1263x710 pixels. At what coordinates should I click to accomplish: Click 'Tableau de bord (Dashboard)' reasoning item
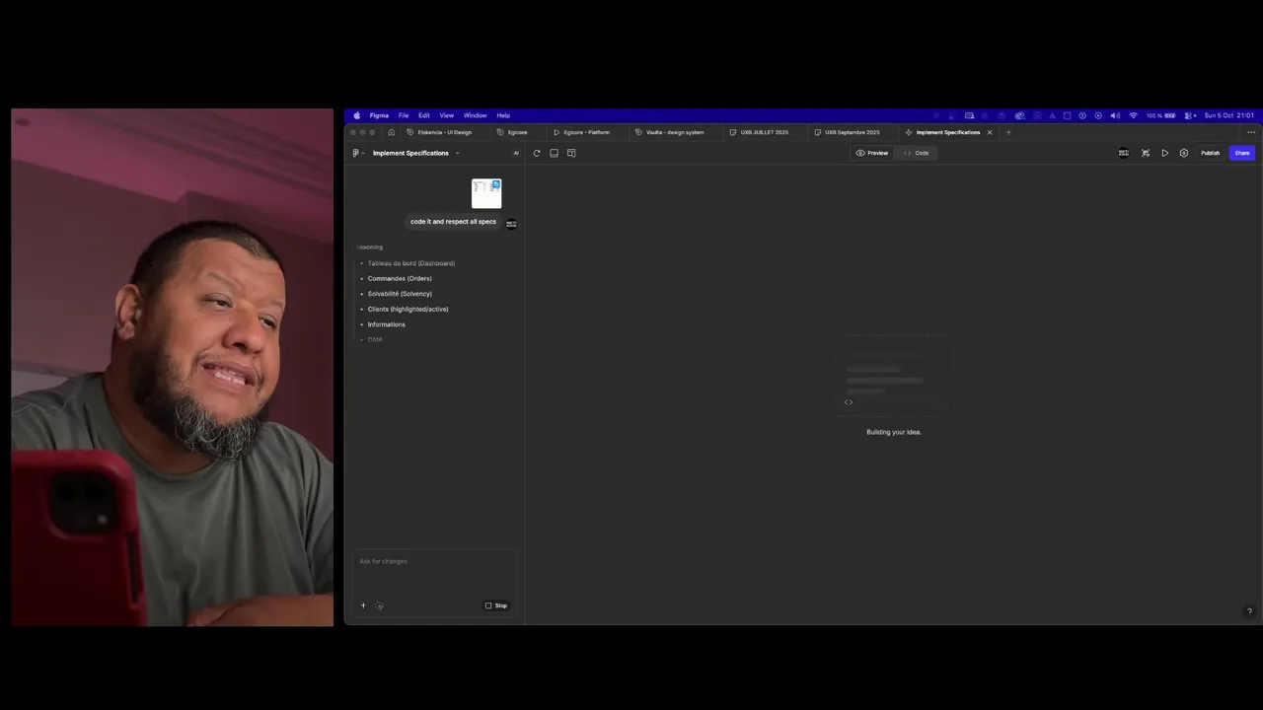[x=410, y=263]
